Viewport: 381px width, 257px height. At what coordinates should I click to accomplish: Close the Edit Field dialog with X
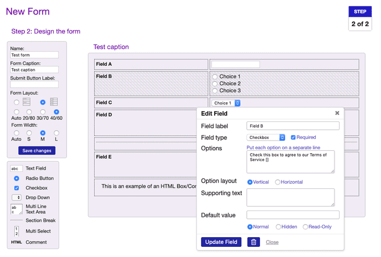click(337, 113)
